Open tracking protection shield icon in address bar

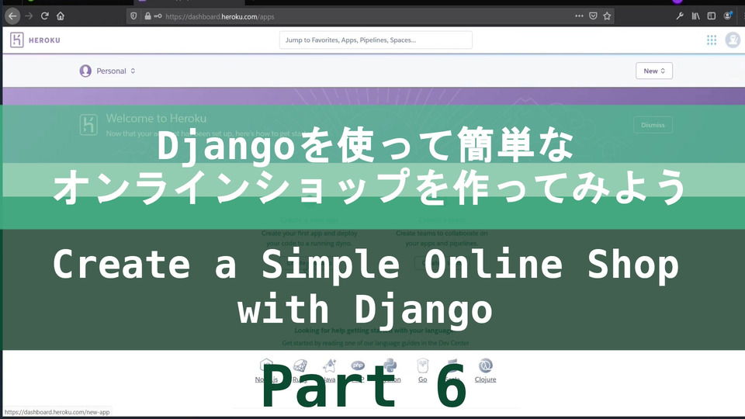pyautogui.click(x=133, y=16)
